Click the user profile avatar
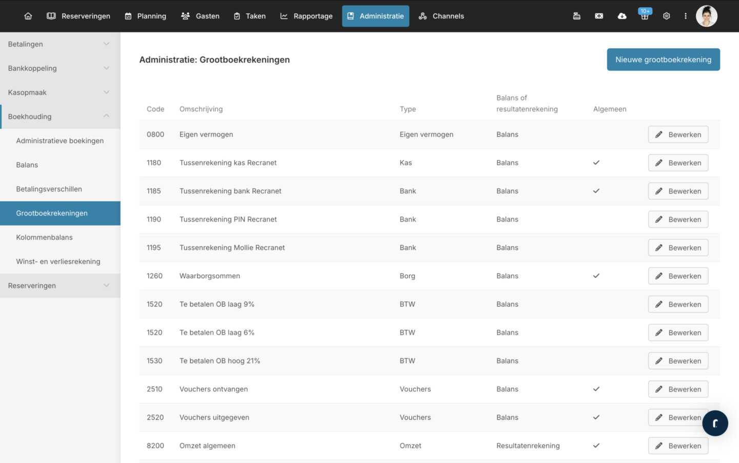Image resolution: width=739 pixels, height=463 pixels. click(706, 16)
